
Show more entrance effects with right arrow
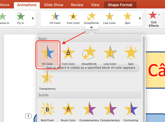tap(33, 18)
